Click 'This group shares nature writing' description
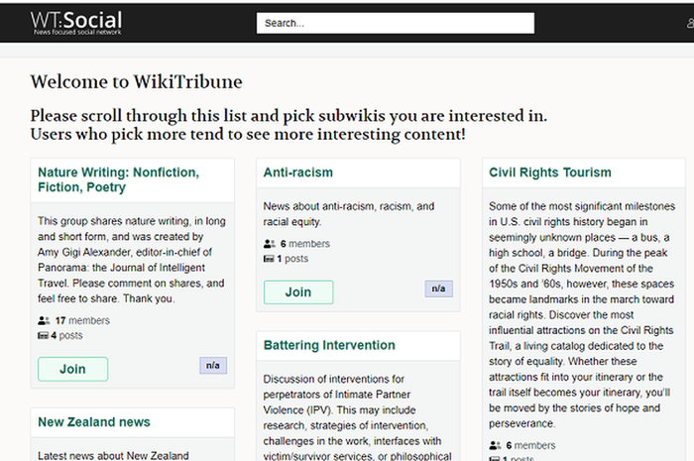The height and width of the screenshot is (461, 694). (x=132, y=260)
